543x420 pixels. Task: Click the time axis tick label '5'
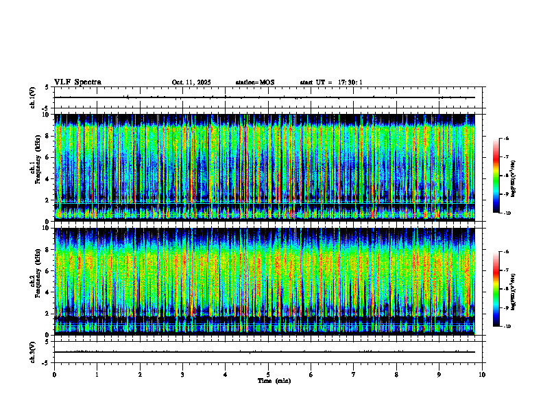pos(268,375)
